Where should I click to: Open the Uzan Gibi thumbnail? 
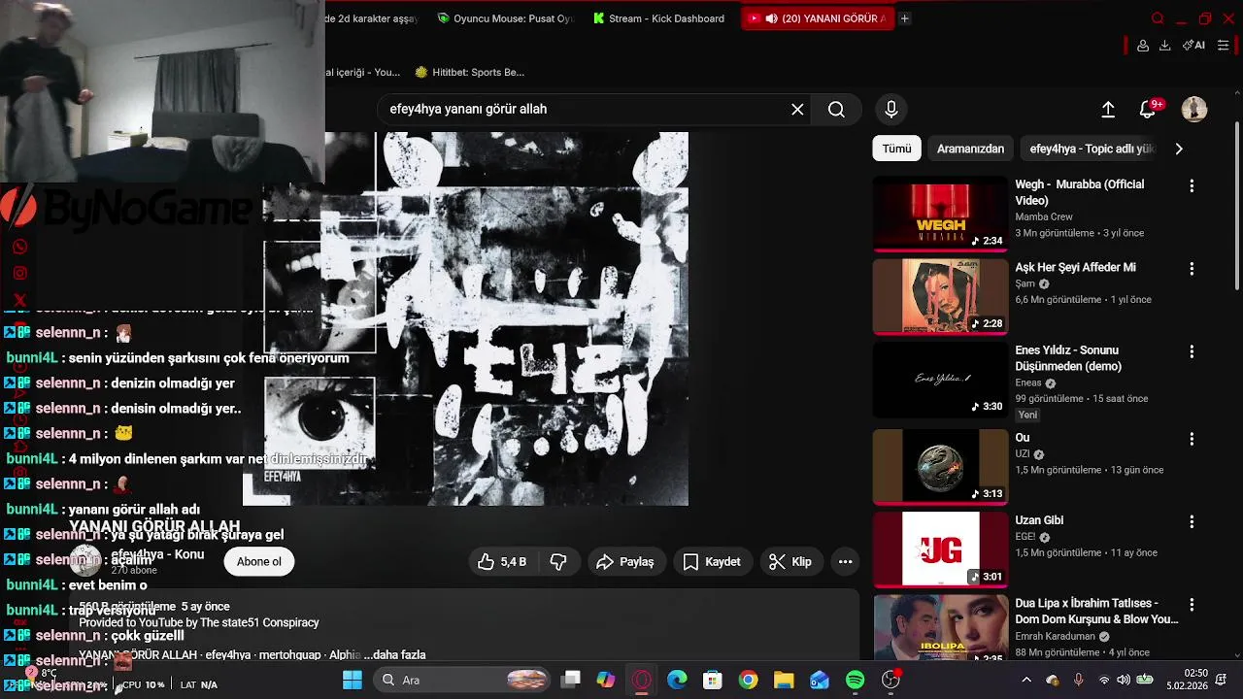click(940, 549)
